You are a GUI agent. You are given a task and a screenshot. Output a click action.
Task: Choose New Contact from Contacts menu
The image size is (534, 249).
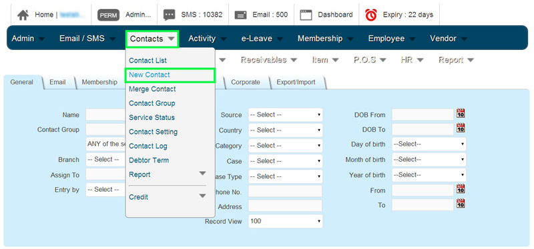170,75
